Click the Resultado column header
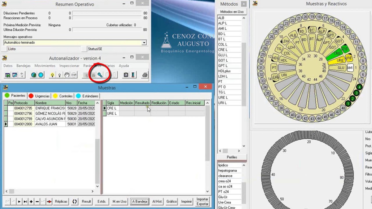 click(x=142, y=103)
